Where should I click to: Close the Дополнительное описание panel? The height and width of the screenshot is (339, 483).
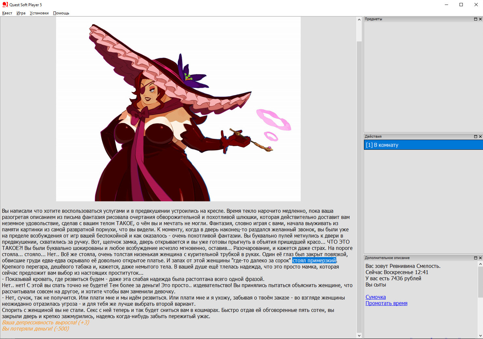480,258
